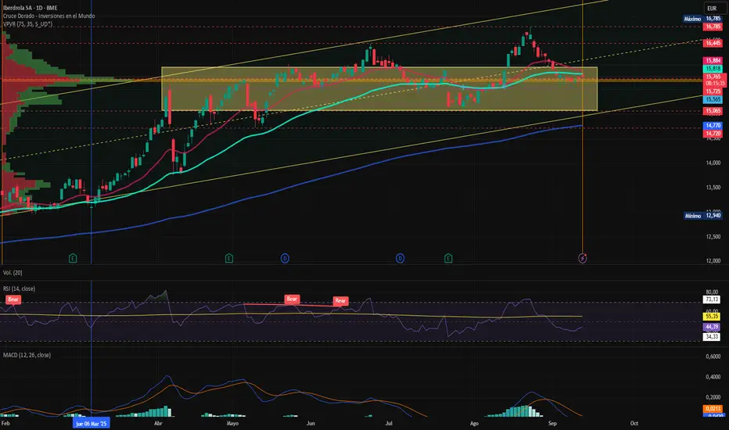Screen dimensions: 729x430
Task: Select the yellow shaded range rectangle
Action: [379, 89]
